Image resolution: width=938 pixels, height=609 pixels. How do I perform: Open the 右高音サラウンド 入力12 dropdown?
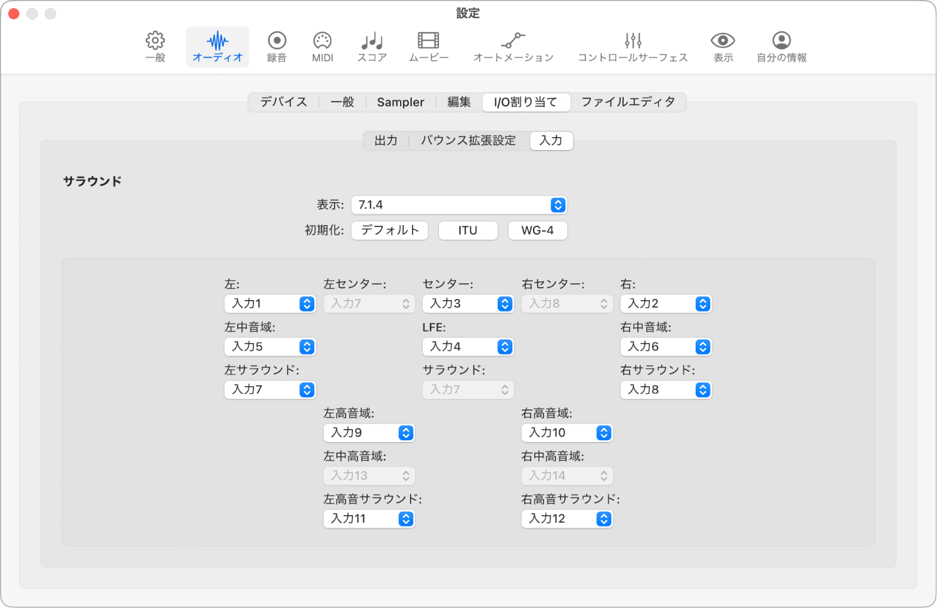tap(567, 519)
